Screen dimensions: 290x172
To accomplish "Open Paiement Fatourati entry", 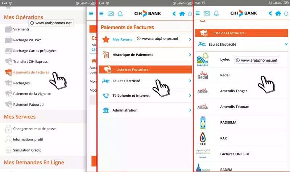I will 28,104.
